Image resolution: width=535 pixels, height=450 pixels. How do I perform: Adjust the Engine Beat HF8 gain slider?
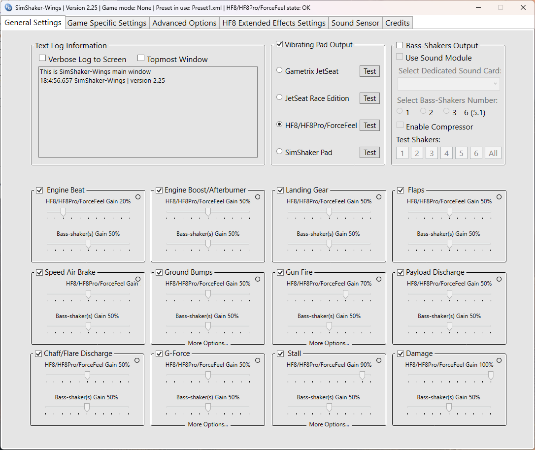[64, 212]
